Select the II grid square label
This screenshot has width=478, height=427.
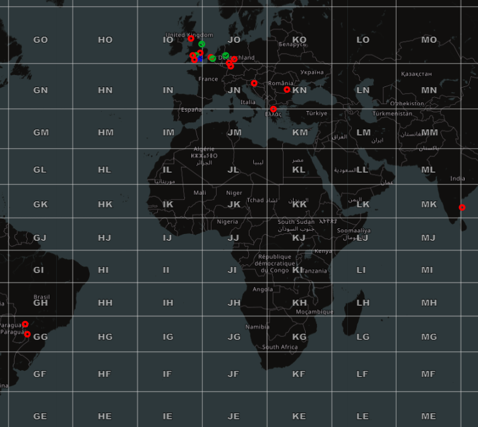(x=166, y=270)
